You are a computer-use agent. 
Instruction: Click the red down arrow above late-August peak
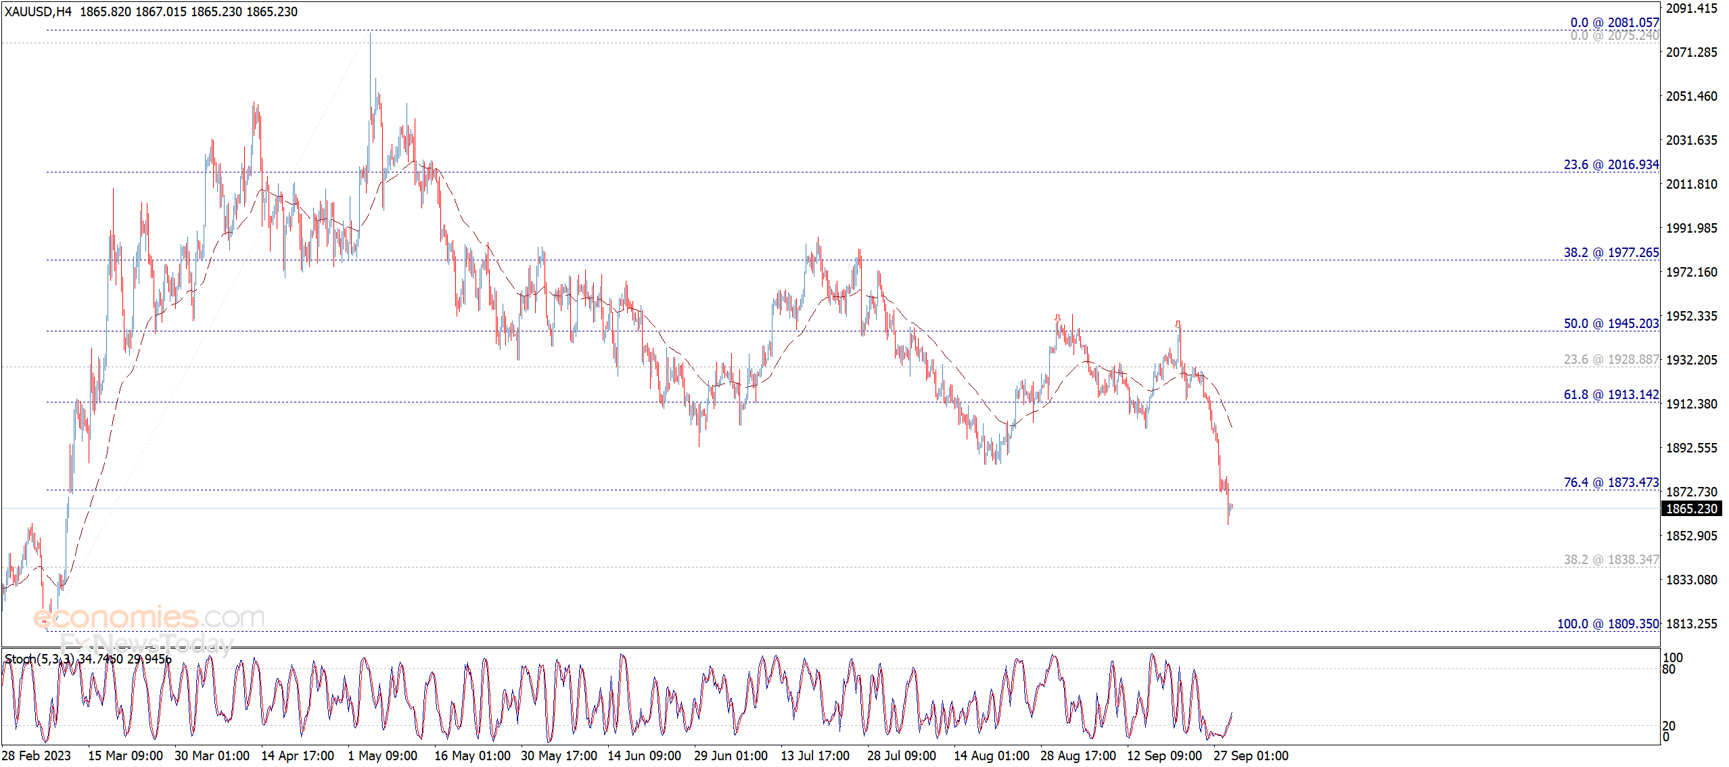(1057, 318)
